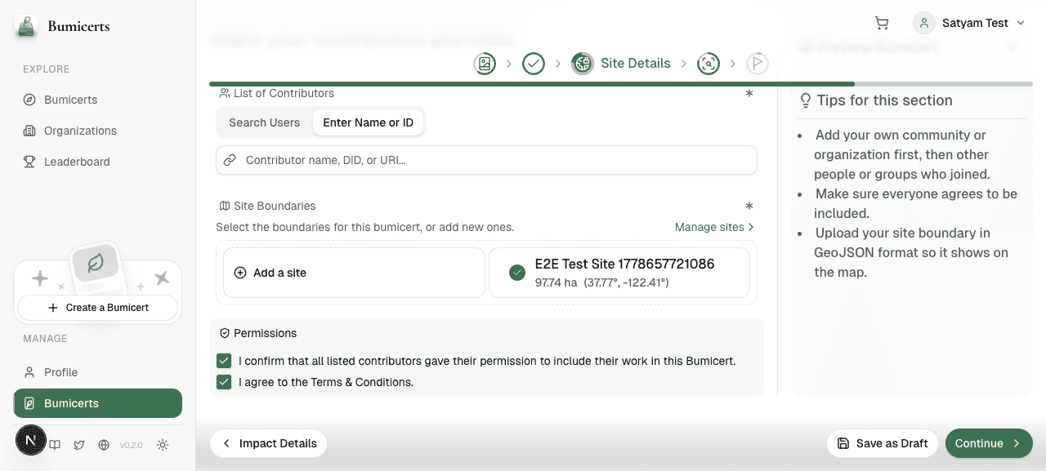Open the shopping cart icon
1046x471 pixels.
tap(882, 23)
